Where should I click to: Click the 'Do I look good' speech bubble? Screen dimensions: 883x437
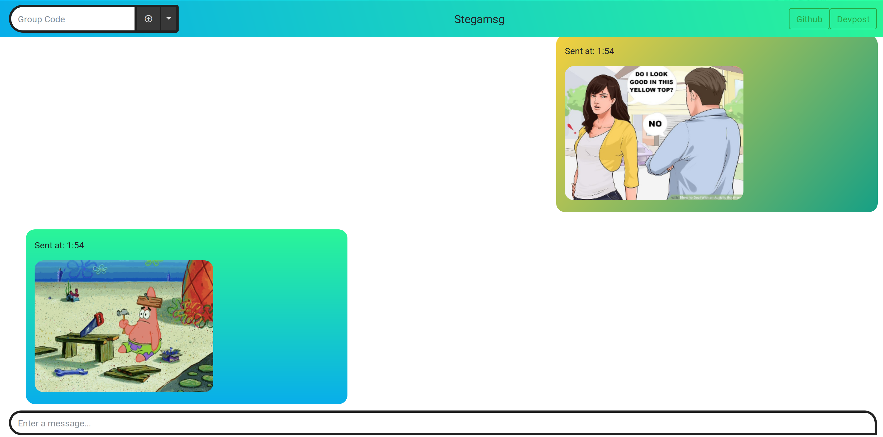point(651,82)
